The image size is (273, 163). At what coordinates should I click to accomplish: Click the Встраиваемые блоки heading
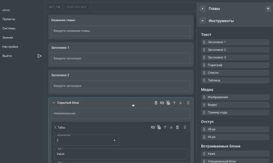click(x=220, y=146)
